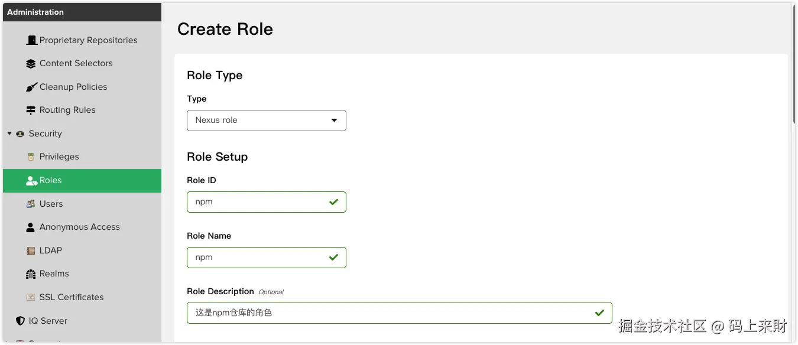Click the Anonymous Access person icon
This screenshot has height=345, width=798.
(31, 227)
